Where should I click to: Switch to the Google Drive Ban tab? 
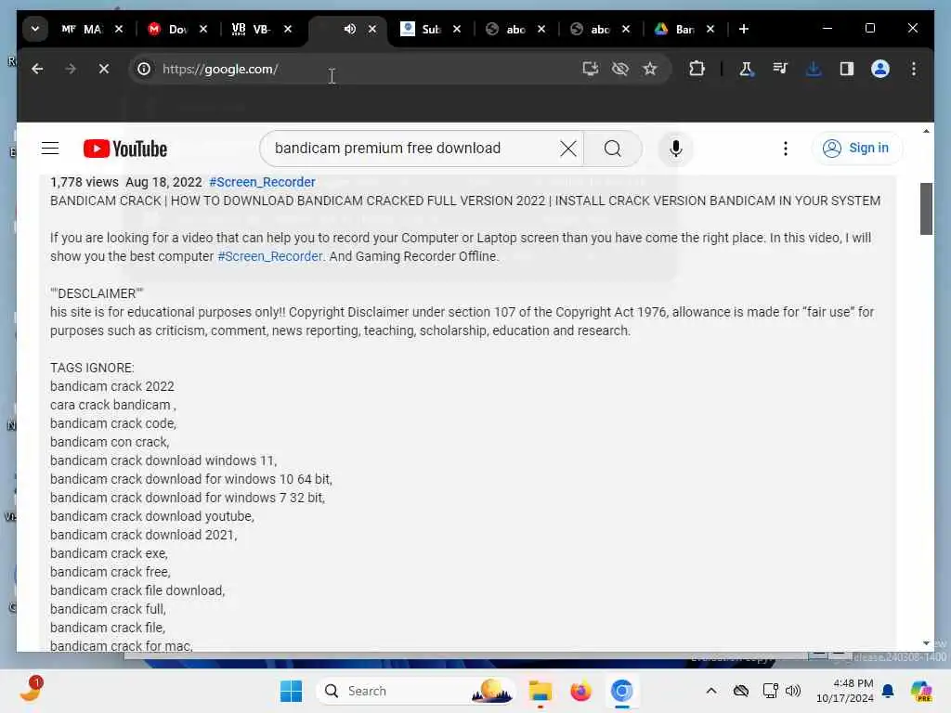pos(675,29)
